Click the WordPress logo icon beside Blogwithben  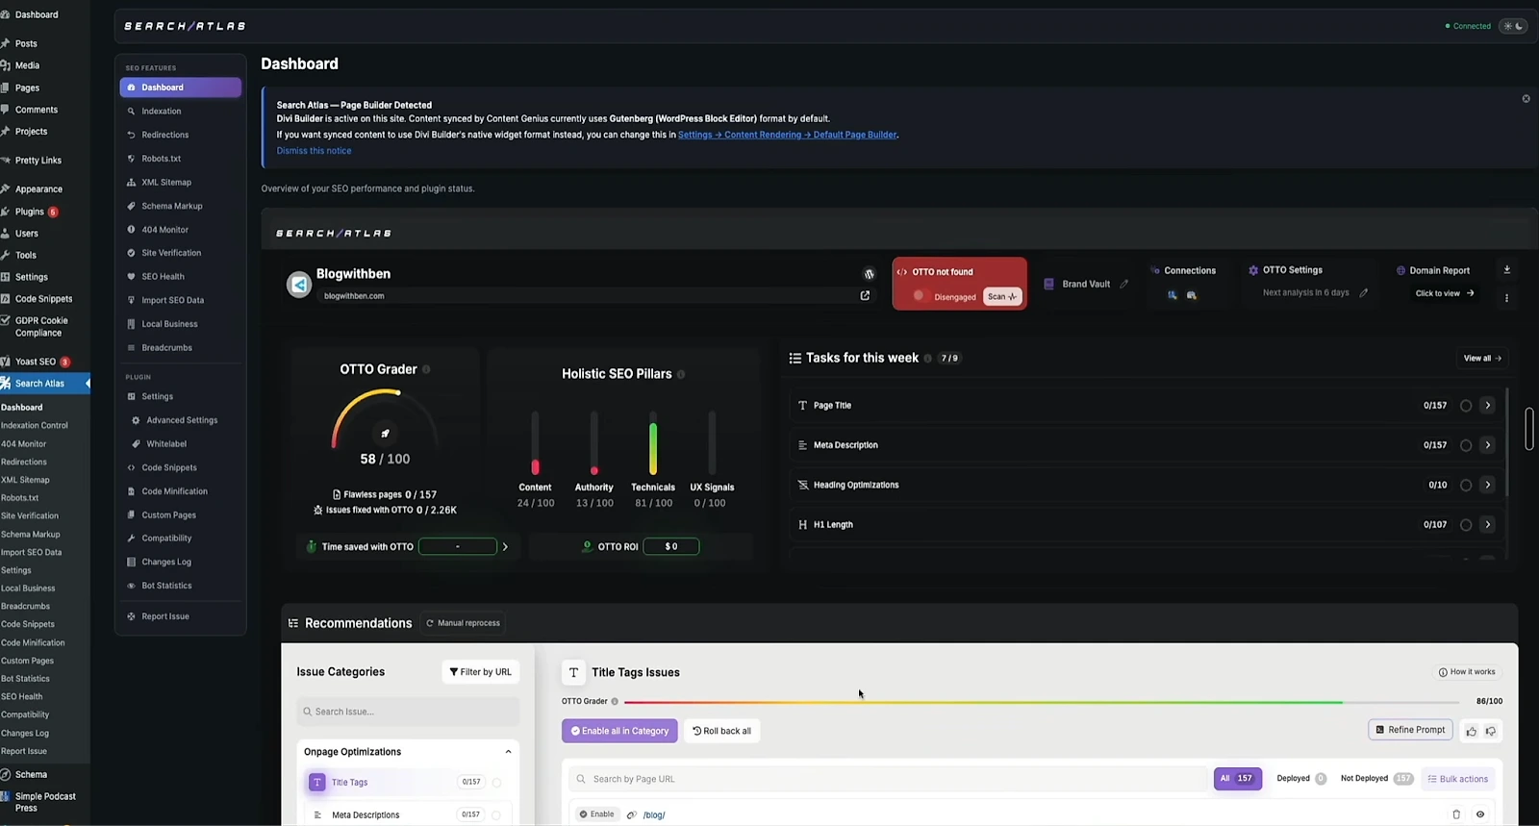pyautogui.click(x=869, y=274)
